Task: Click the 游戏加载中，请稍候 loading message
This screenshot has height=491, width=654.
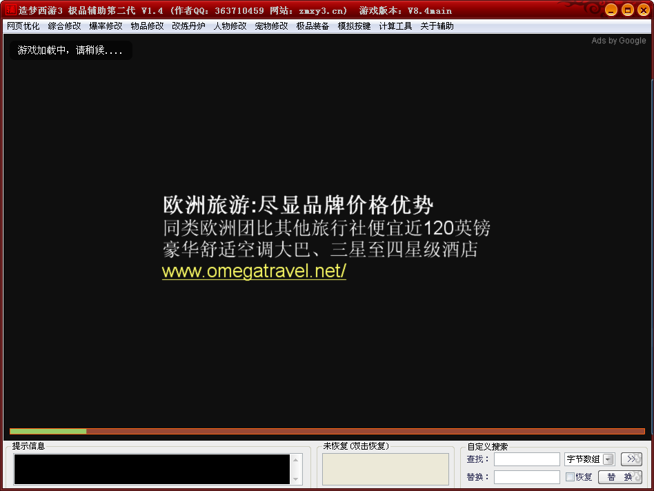Action: 70,50
